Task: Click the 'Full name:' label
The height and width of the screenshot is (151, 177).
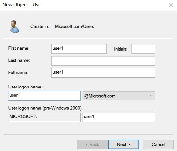Action: 18,72
